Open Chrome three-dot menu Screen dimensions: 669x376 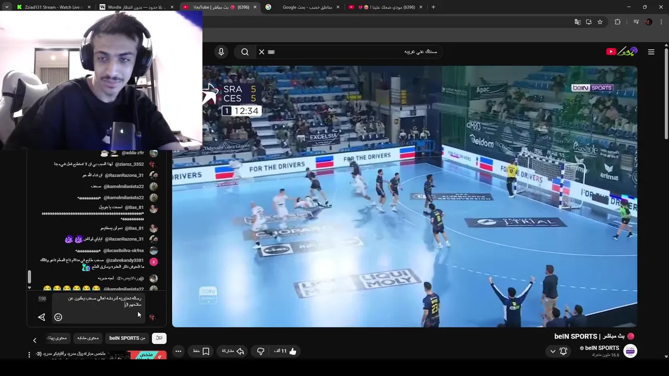pyautogui.click(x=661, y=22)
